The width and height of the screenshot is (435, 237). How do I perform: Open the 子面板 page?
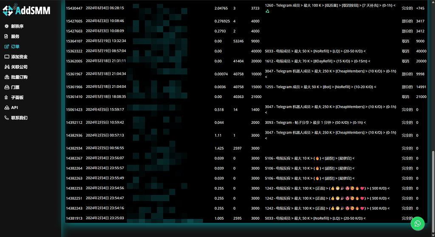(17, 98)
